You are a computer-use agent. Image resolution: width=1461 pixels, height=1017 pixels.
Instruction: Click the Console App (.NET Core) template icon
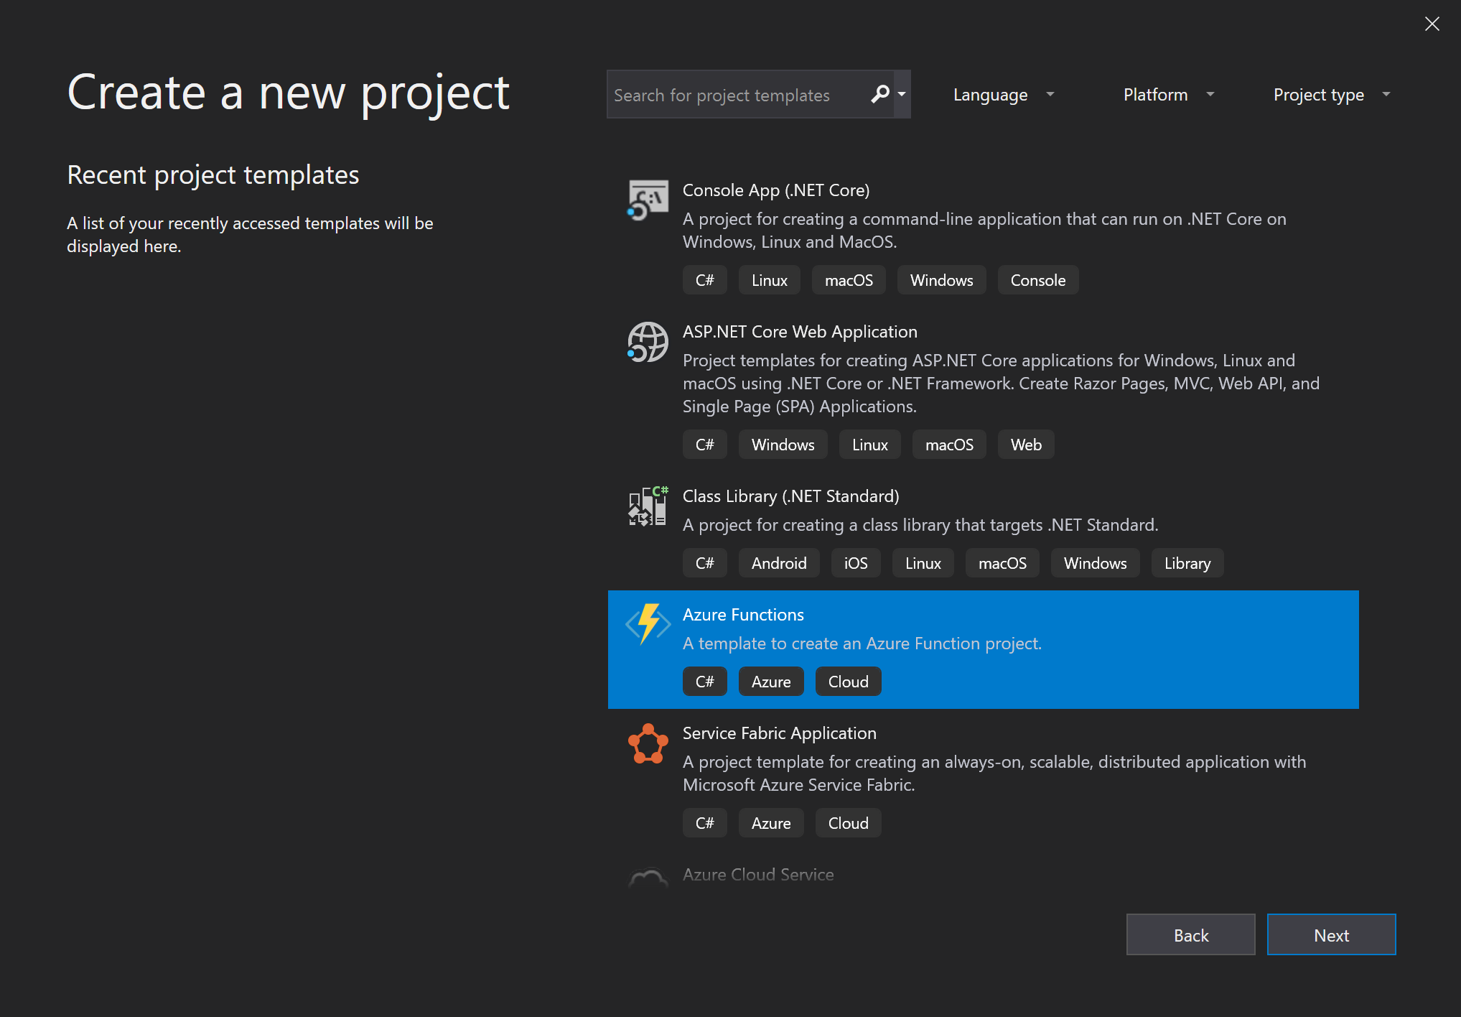point(648,200)
